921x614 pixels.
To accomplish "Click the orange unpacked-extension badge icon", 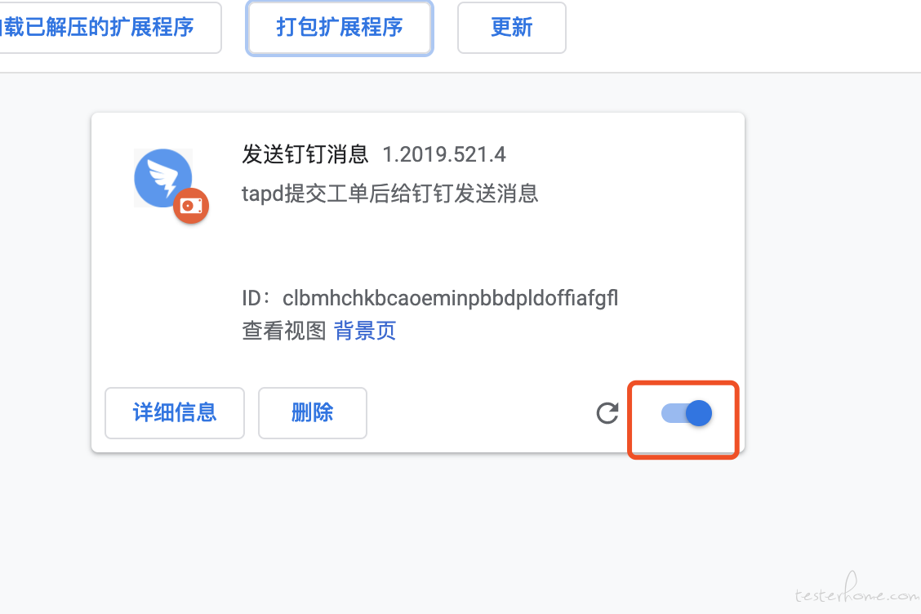I will [191, 206].
